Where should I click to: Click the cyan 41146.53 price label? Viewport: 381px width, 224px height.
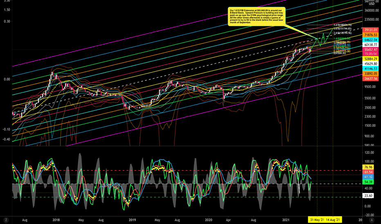pos(370,69)
